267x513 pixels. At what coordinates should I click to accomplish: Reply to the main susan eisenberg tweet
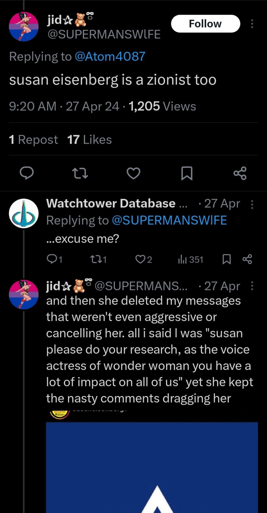tap(27, 173)
